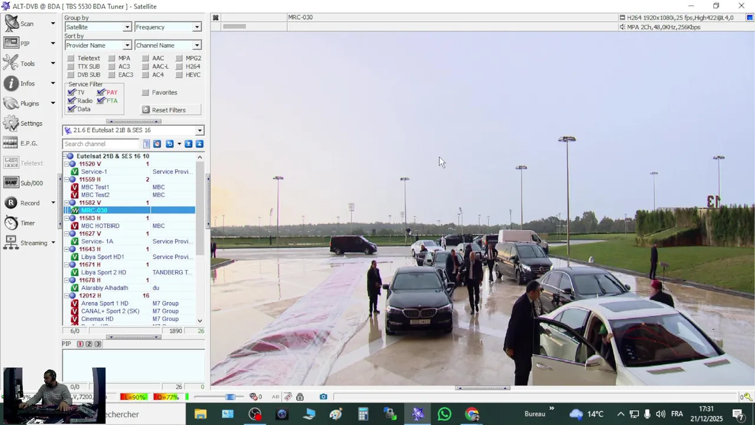Enable the Favorites checkbox
Screen dimensions: 755x425
tap(145, 93)
